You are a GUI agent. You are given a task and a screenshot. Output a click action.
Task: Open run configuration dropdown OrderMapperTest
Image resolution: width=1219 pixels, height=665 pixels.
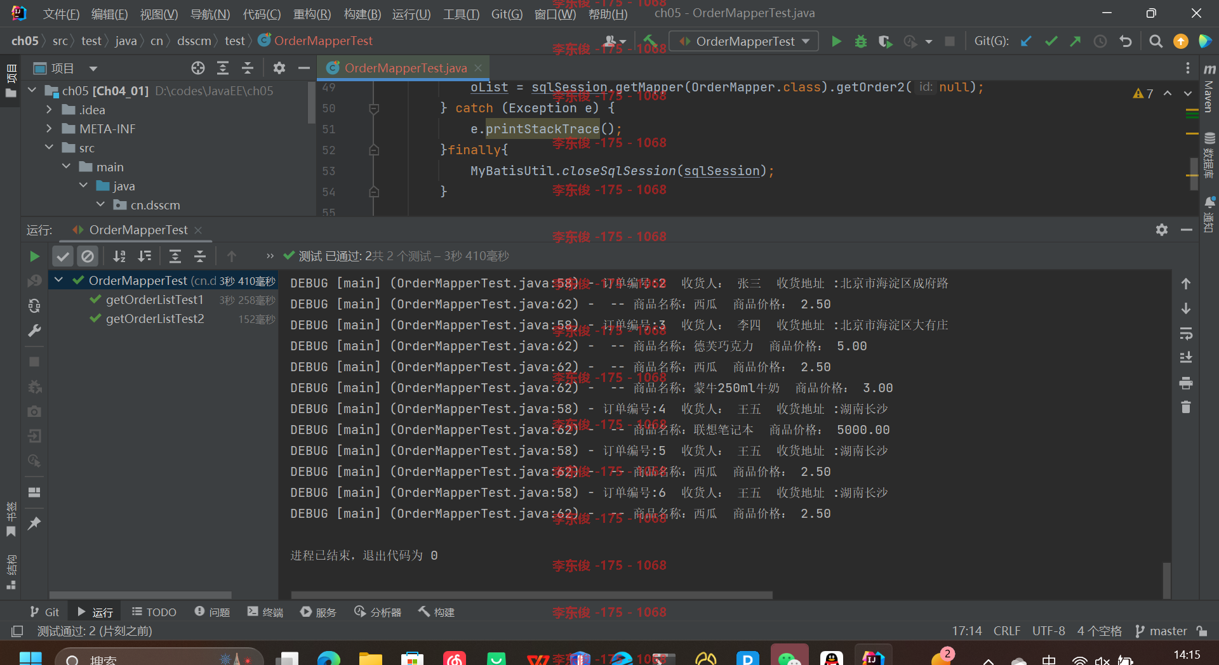[744, 41]
